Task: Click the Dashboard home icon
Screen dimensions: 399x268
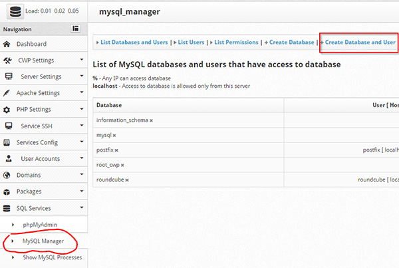Action: 7,44
